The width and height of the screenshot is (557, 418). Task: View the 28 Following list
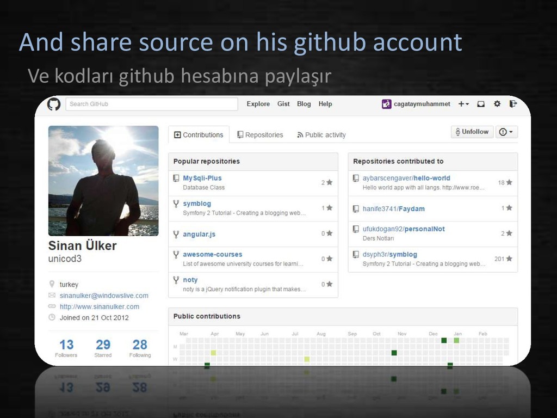(x=140, y=348)
